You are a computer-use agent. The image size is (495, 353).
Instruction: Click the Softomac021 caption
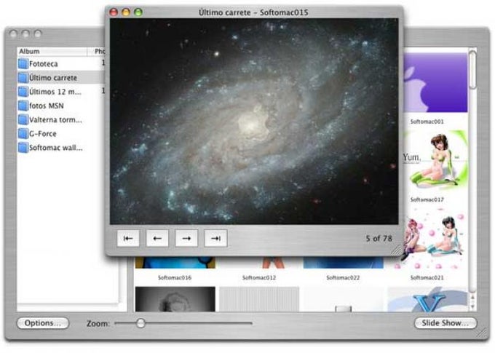point(427,277)
